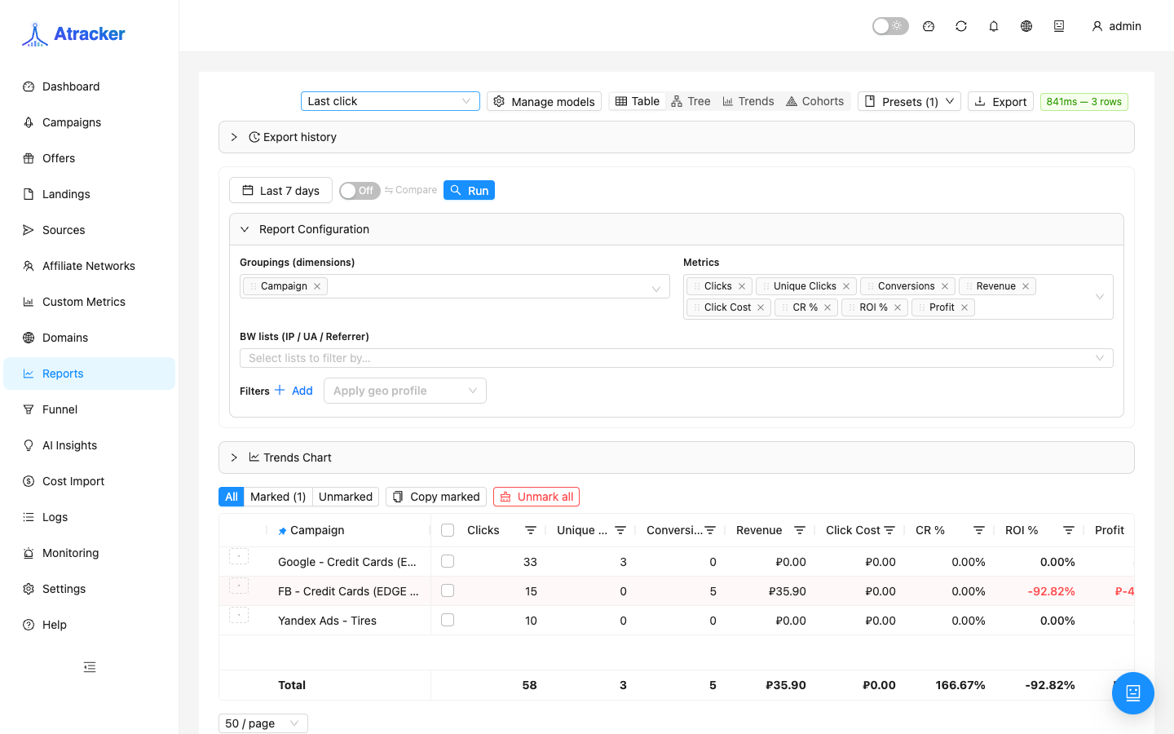The image size is (1174, 734).
Task: Remove the Clicks metric tag
Action: click(742, 286)
